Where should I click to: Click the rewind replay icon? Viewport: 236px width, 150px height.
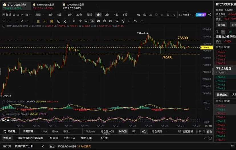(x=22, y=15)
